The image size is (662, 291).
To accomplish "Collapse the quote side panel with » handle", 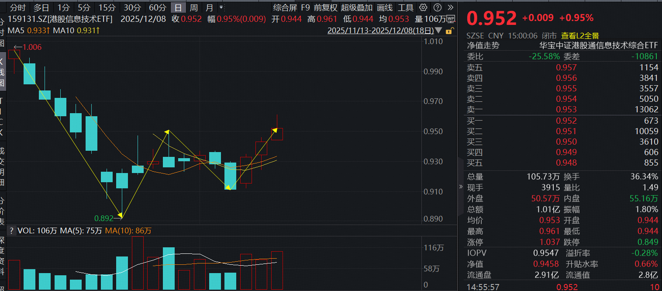I will (x=460, y=187).
